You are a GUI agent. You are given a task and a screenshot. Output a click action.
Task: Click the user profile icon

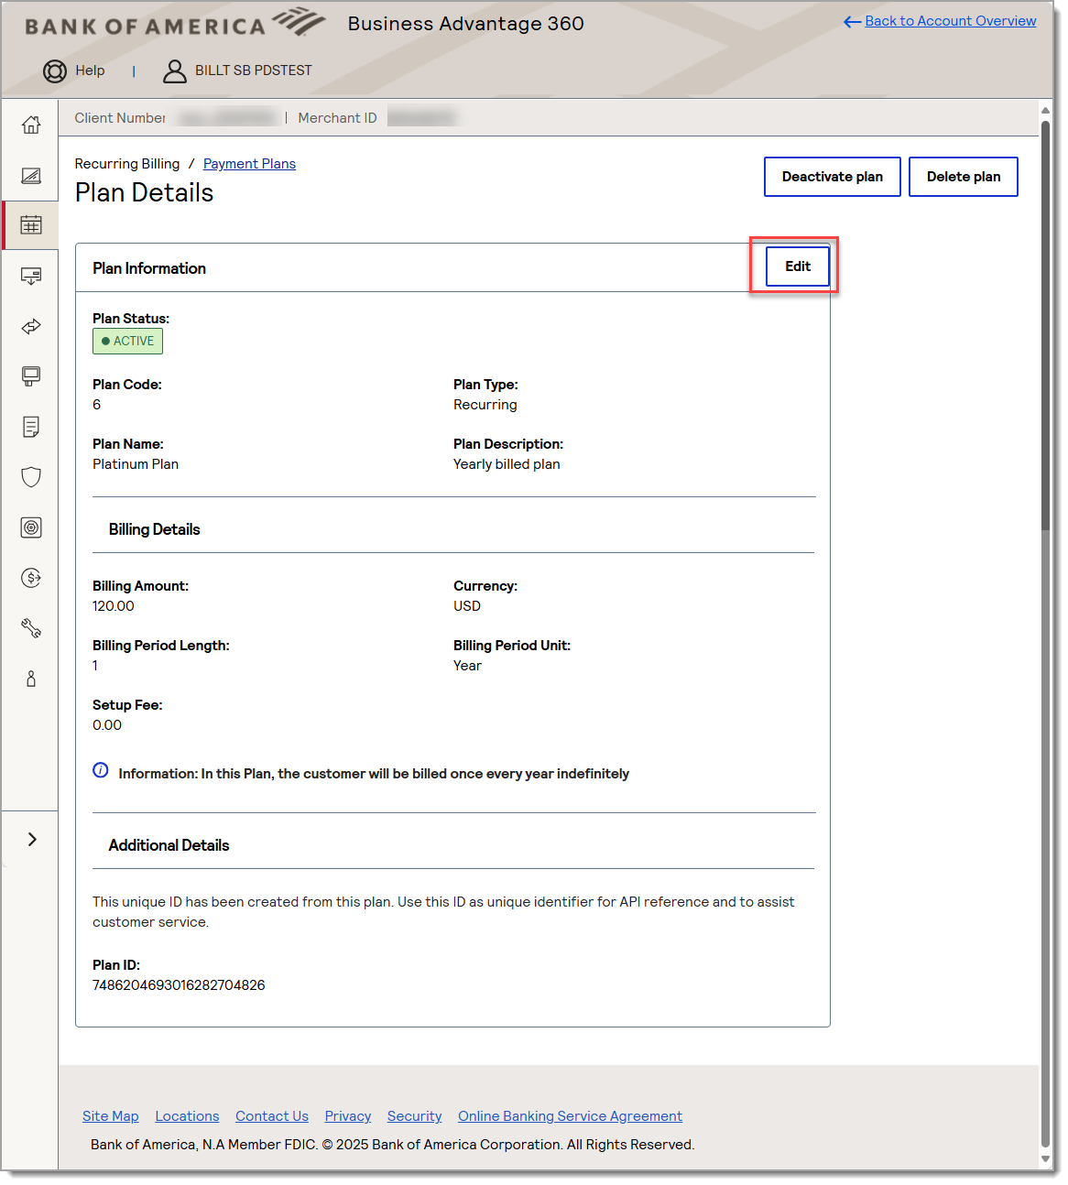(x=174, y=71)
